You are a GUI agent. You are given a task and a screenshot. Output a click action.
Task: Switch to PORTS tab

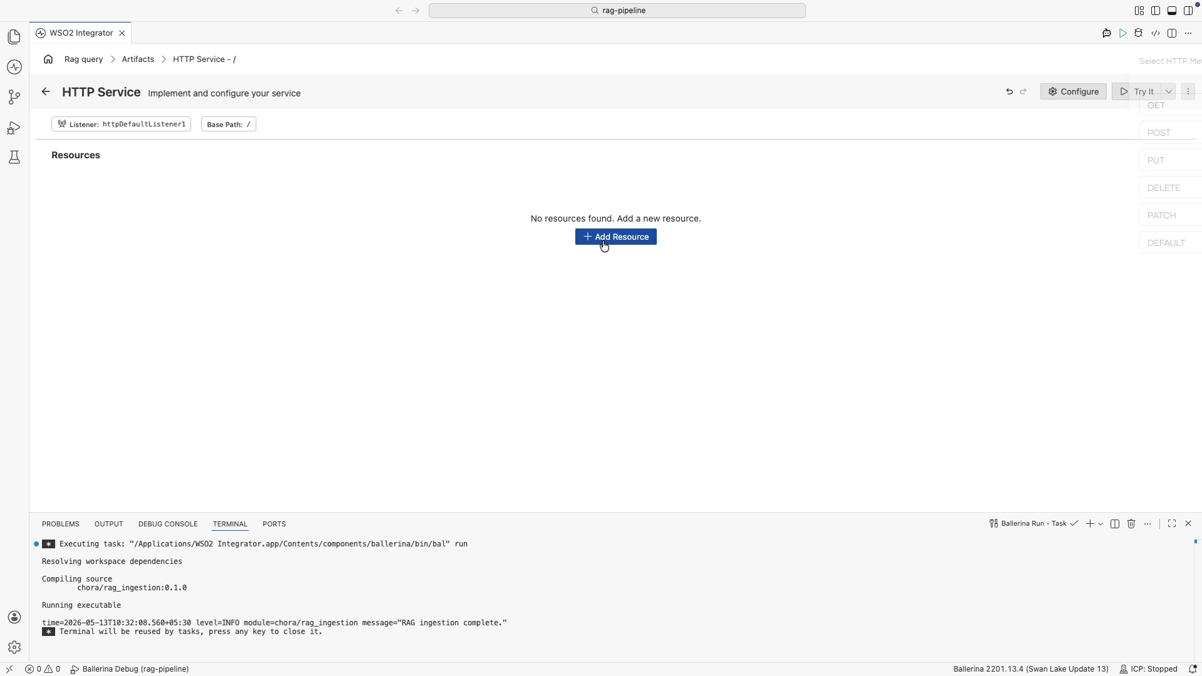tap(274, 525)
